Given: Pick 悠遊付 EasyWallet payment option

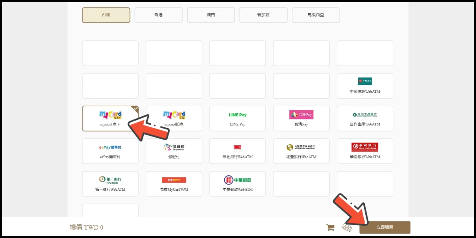Looking at the screenshot, I should (x=174, y=151).
